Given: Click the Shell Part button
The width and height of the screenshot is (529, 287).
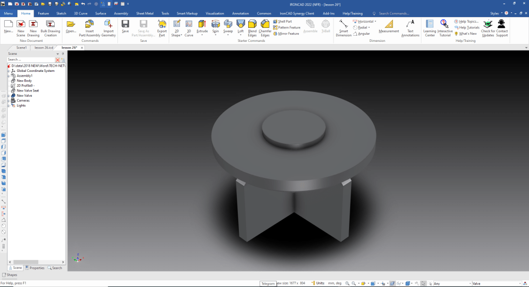Looking at the screenshot, I should [x=285, y=22].
